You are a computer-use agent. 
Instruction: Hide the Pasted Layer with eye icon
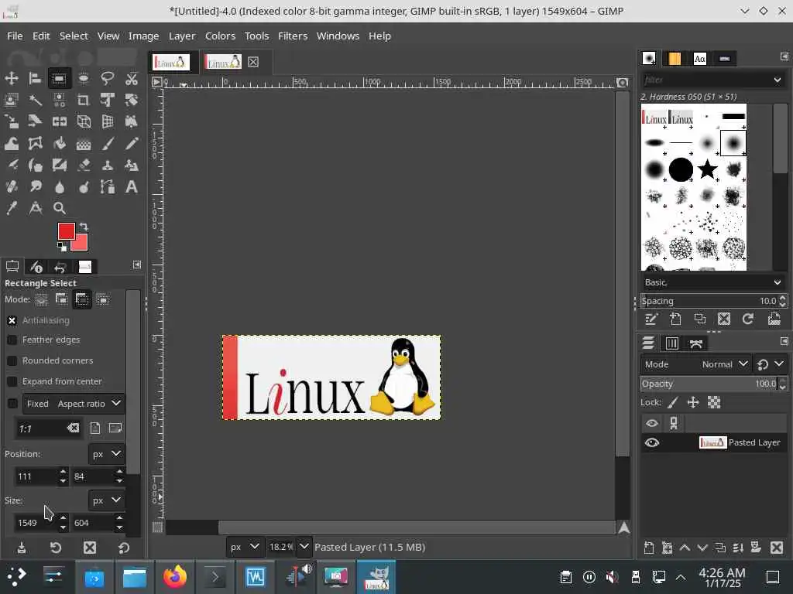tap(652, 442)
